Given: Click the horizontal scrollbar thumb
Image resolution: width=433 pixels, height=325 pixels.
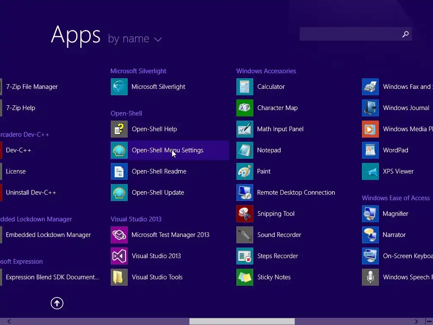Looking at the screenshot, I should point(242,322).
